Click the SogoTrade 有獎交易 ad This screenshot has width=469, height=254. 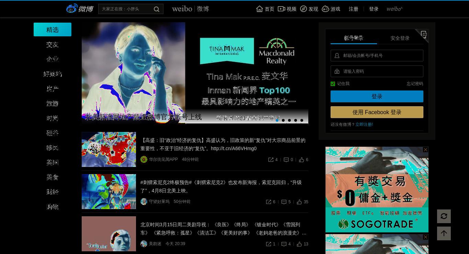377,190
